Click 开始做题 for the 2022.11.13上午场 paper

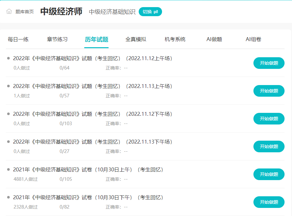tap(269, 91)
